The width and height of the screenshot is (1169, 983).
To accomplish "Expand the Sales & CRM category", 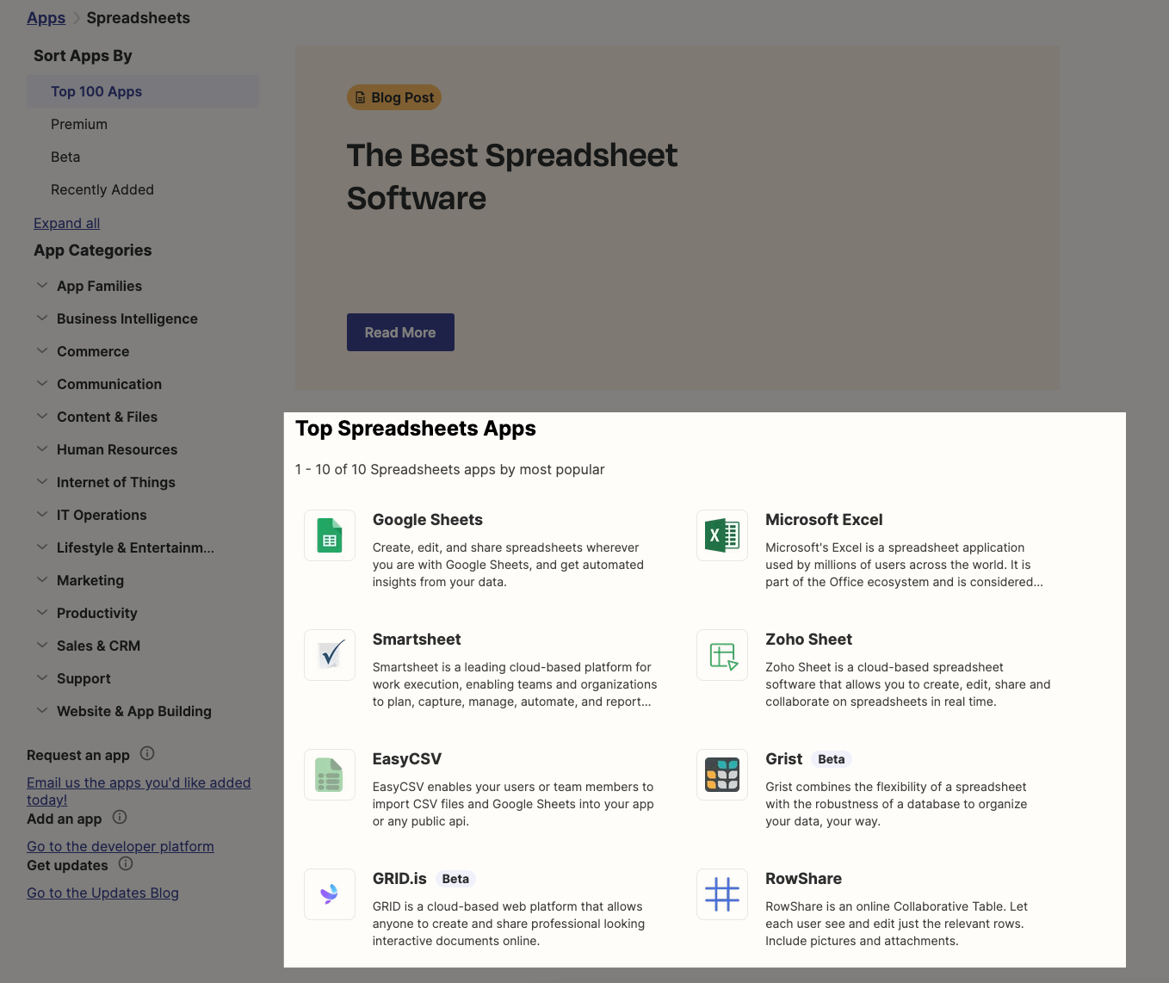I will point(42,645).
